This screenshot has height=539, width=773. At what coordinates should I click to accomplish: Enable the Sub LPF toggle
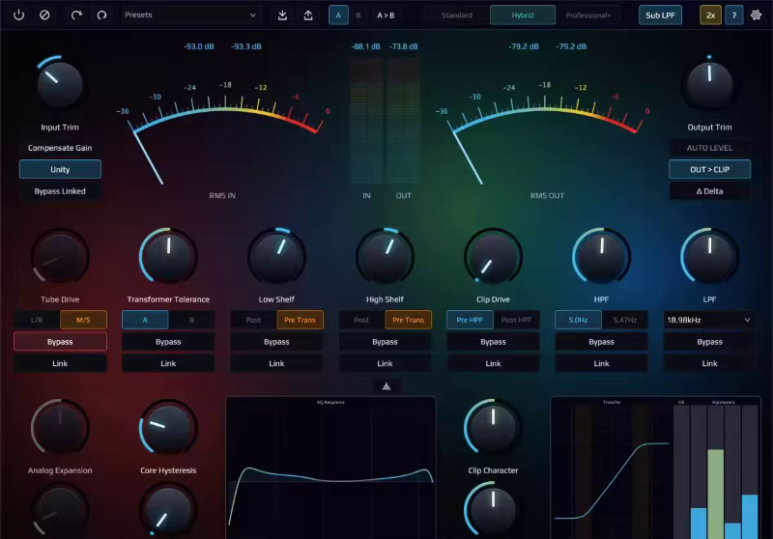[660, 15]
